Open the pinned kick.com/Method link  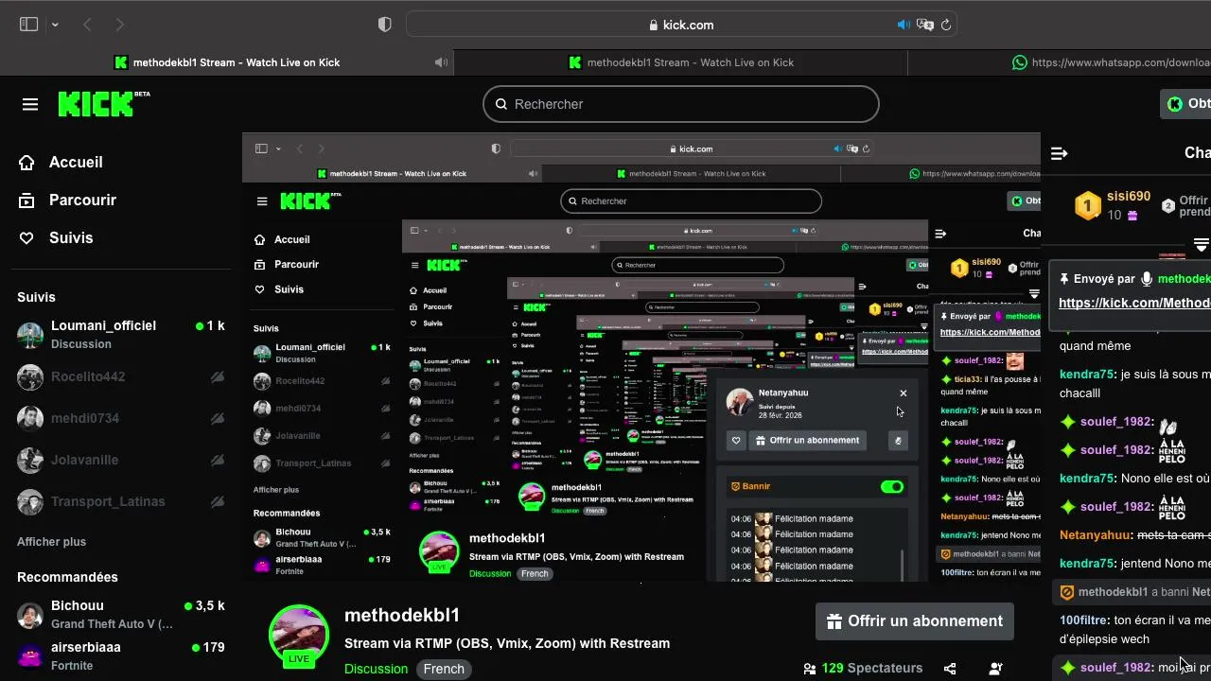[x=1134, y=303]
